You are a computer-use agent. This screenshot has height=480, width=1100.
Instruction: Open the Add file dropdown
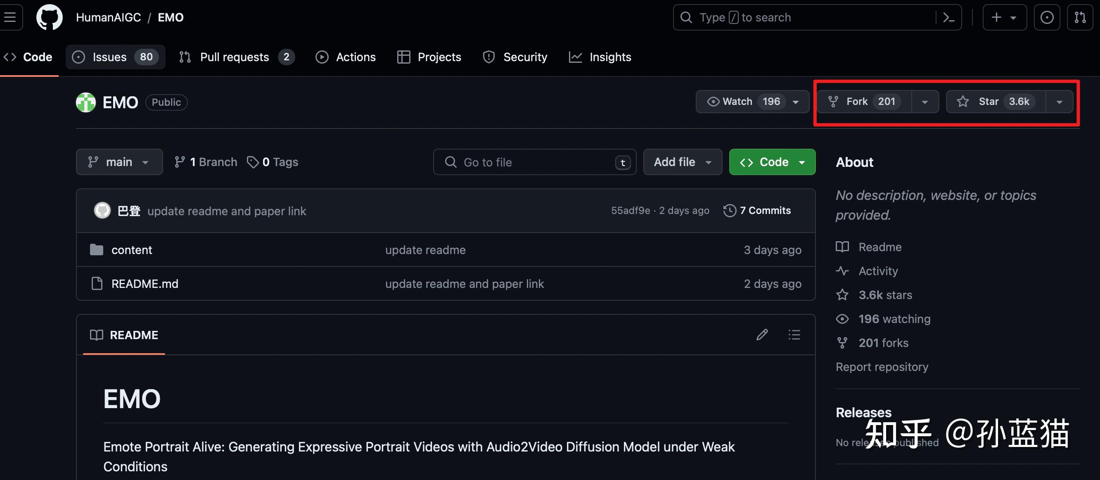(683, 162)
